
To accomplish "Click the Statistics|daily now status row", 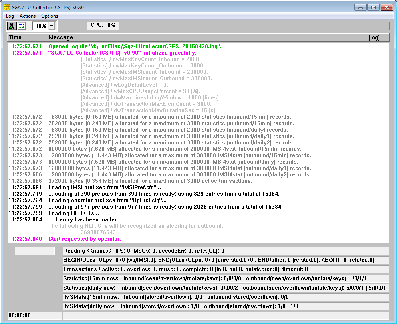I will point(226,288).
